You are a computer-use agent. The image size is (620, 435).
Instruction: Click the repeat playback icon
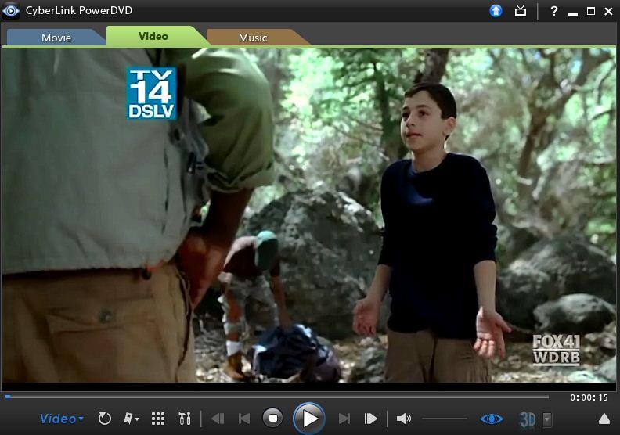[104, 419]
